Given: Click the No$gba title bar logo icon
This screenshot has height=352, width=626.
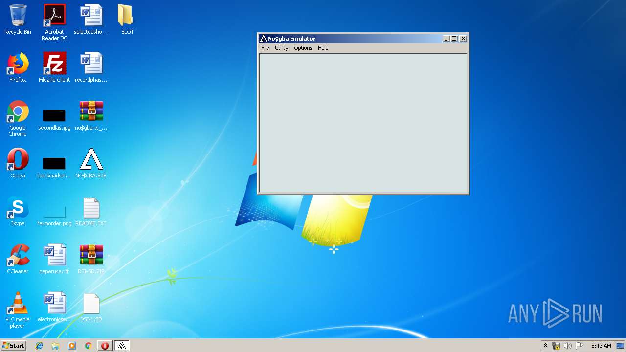Looking at the screenshot, I should (x=263, y=39).
